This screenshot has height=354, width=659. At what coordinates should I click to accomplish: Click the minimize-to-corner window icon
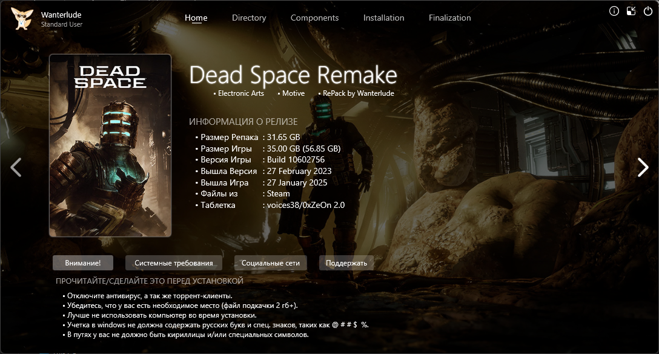pyautogui.click(x=631, y=11)
